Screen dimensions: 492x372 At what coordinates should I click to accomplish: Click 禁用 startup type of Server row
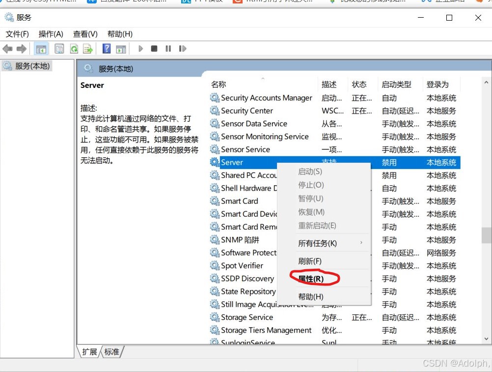(x=389, y=162)
